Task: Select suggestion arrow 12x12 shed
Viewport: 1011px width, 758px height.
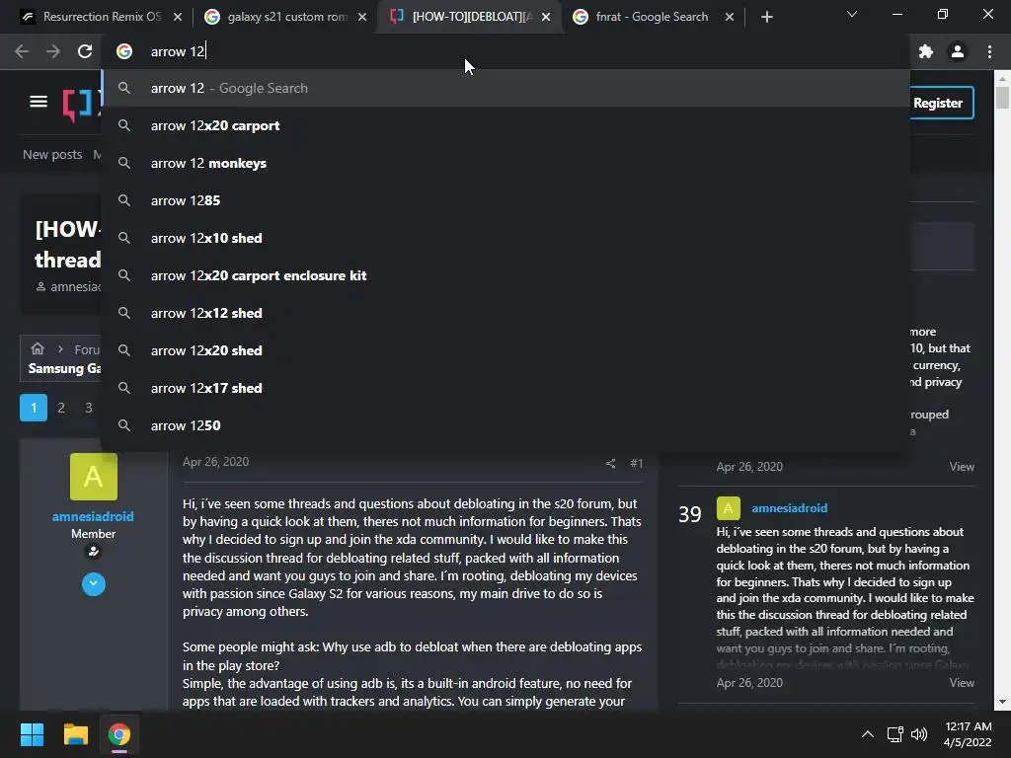Action: tap(505, 313)
